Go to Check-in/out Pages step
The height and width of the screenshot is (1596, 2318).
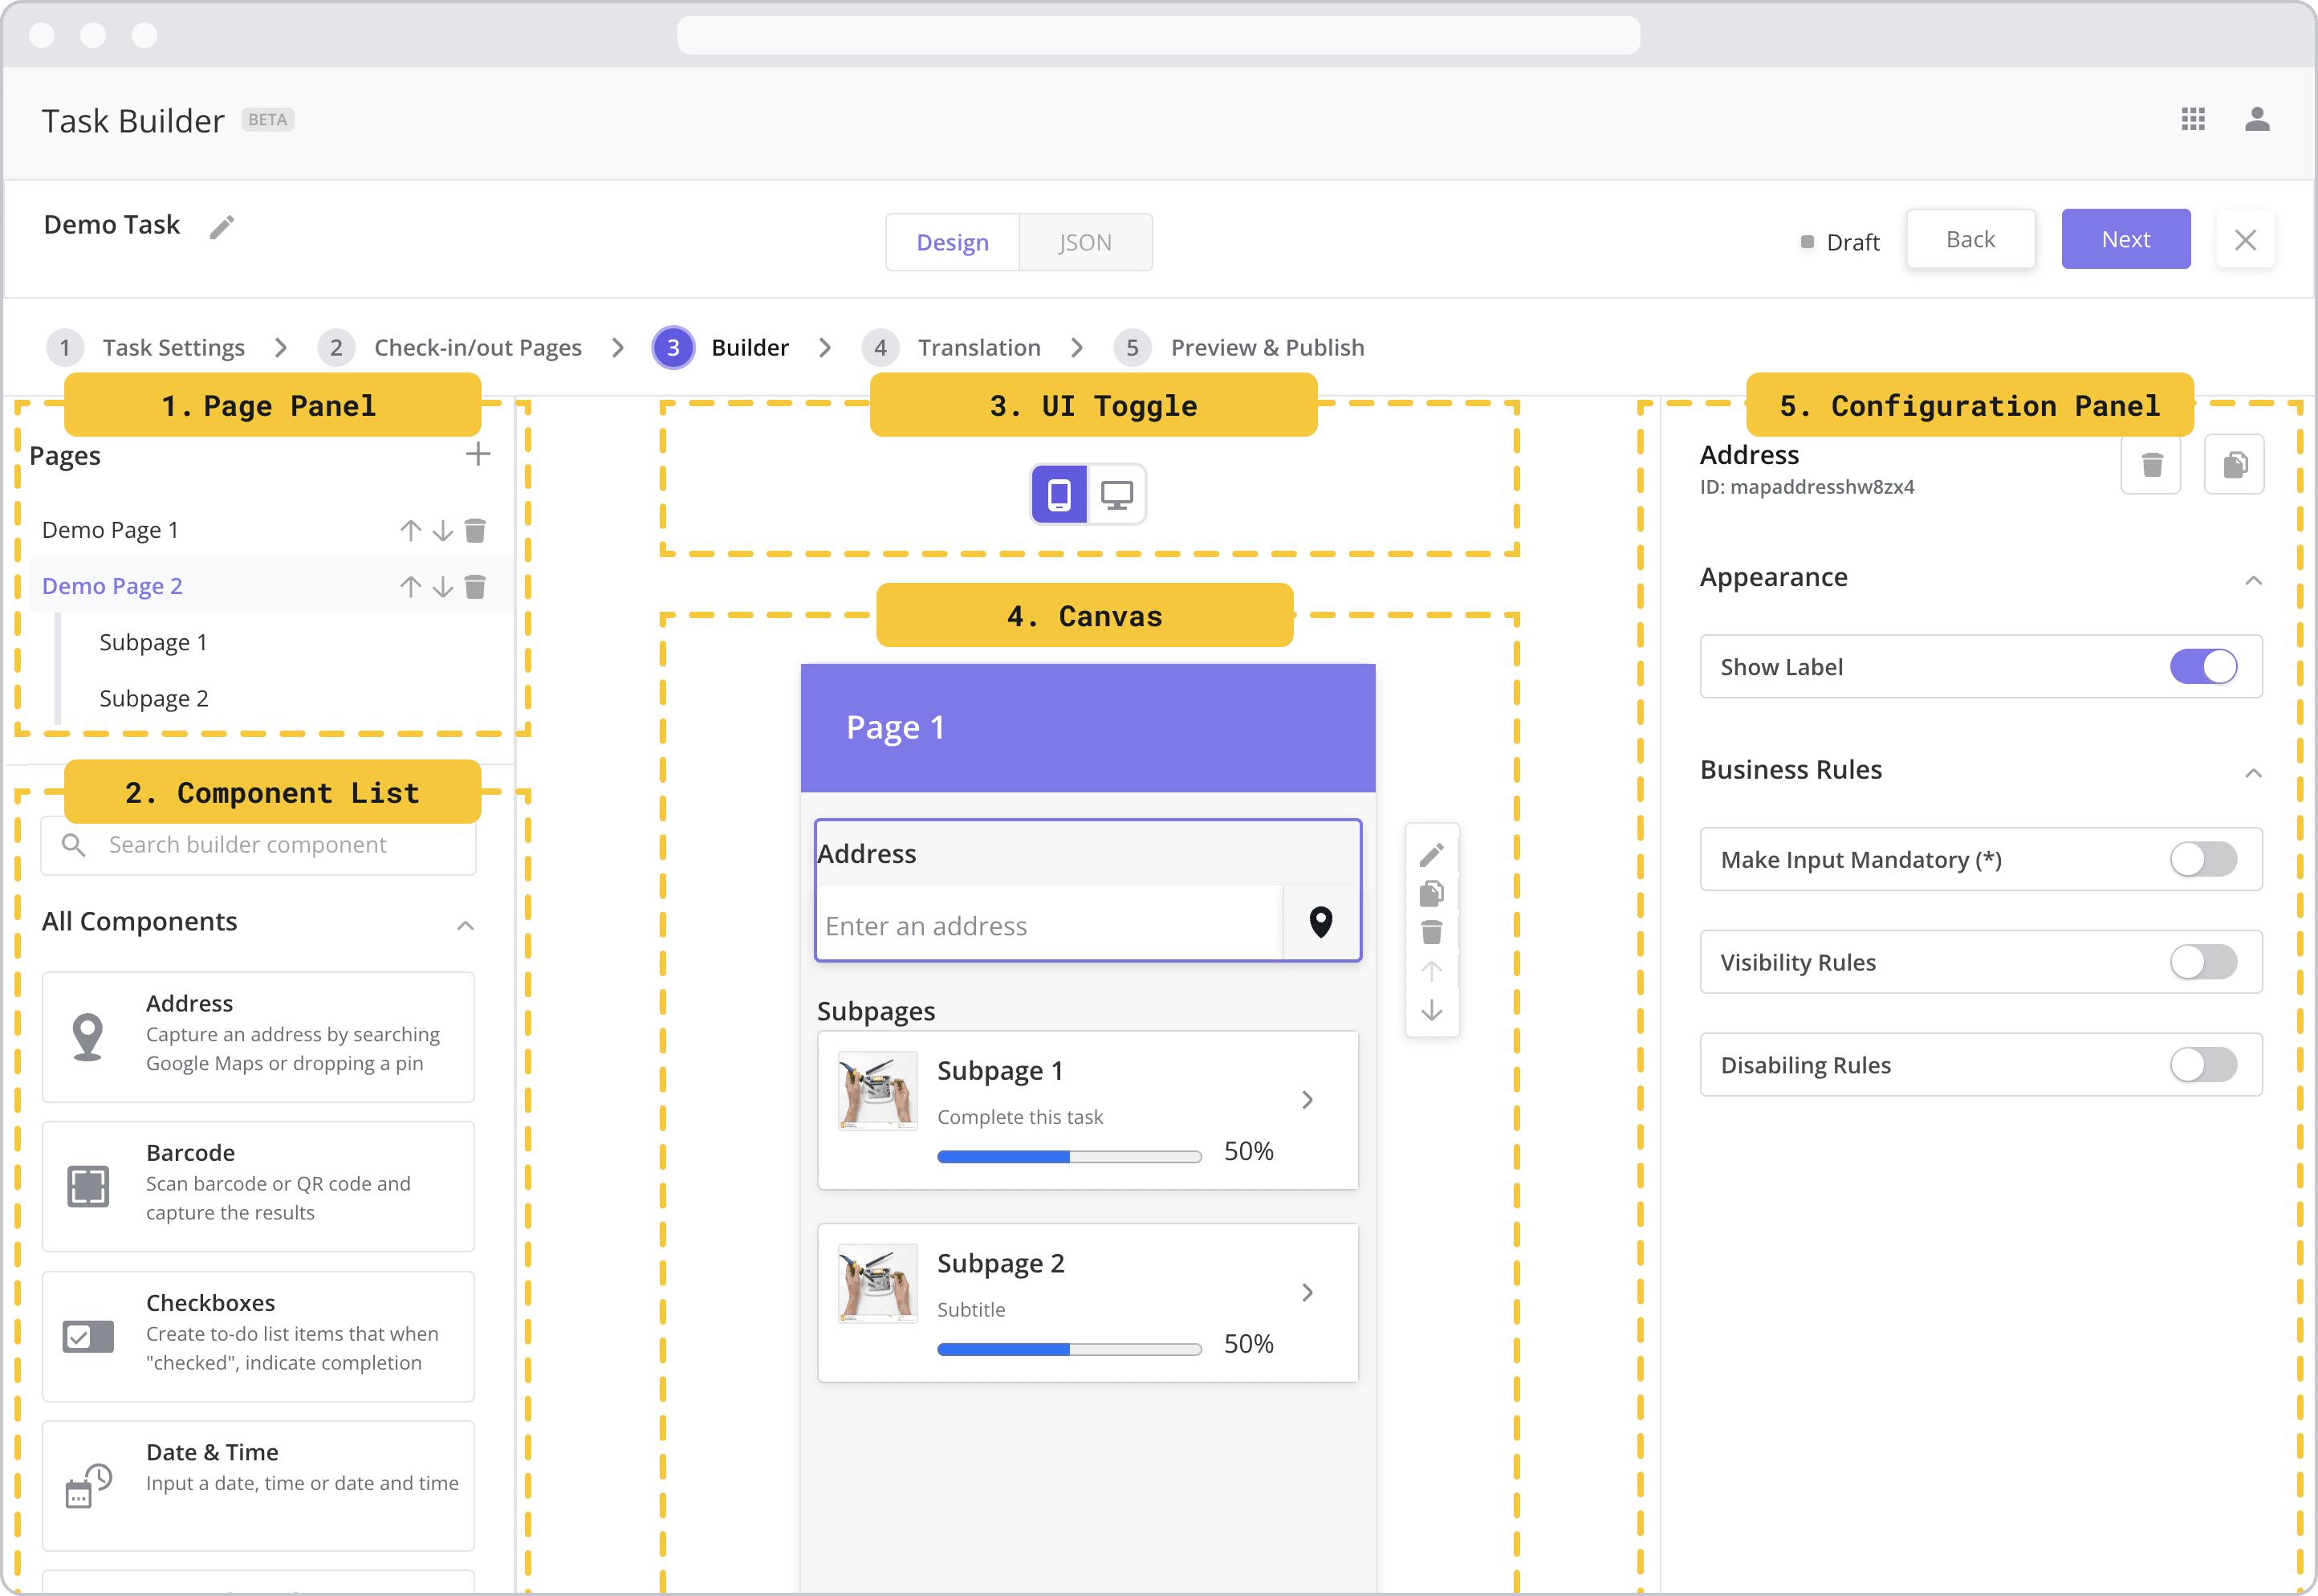449,348
